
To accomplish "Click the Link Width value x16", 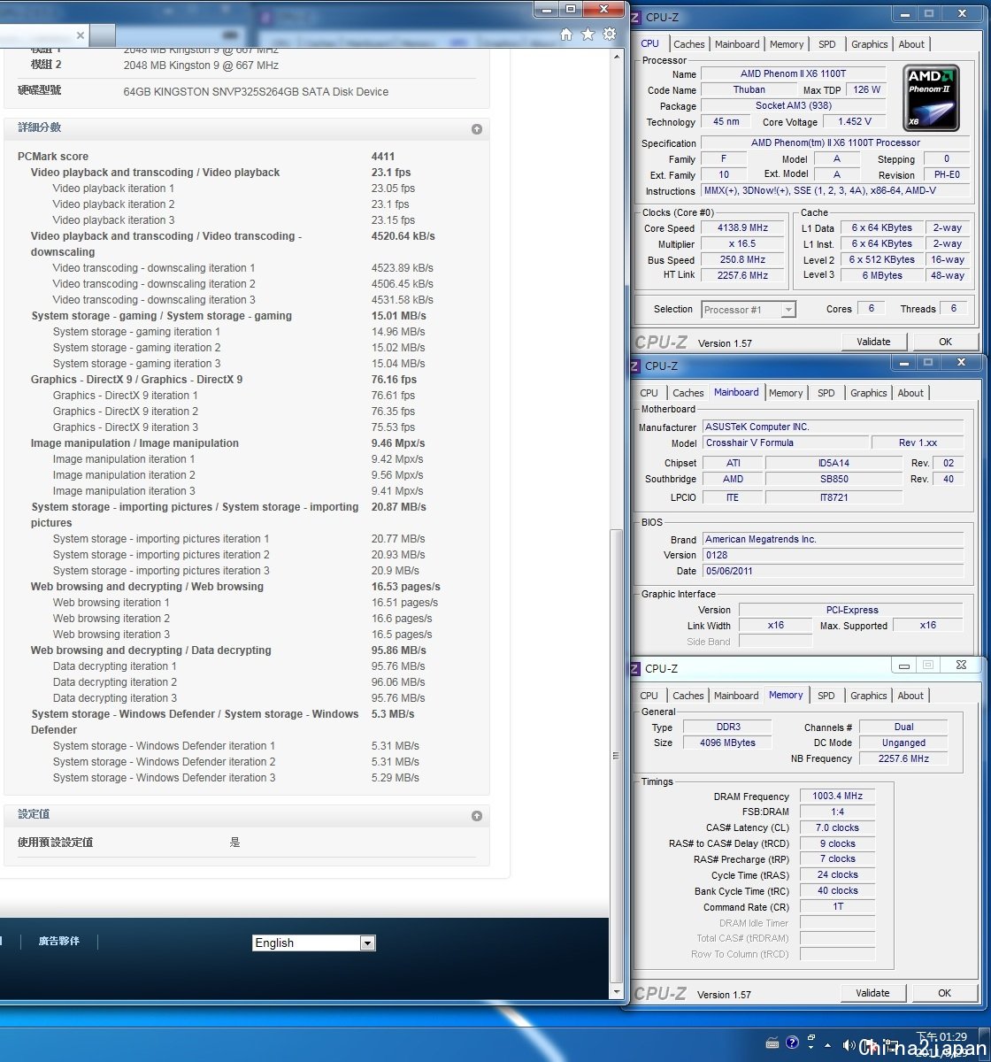I will point(775,626).
